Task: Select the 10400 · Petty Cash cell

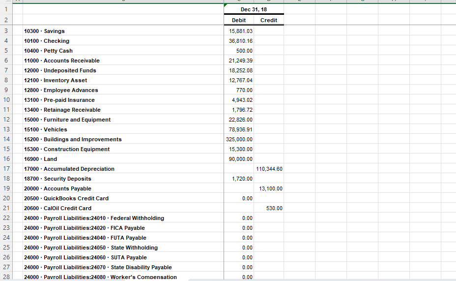Action: (123, 51)
